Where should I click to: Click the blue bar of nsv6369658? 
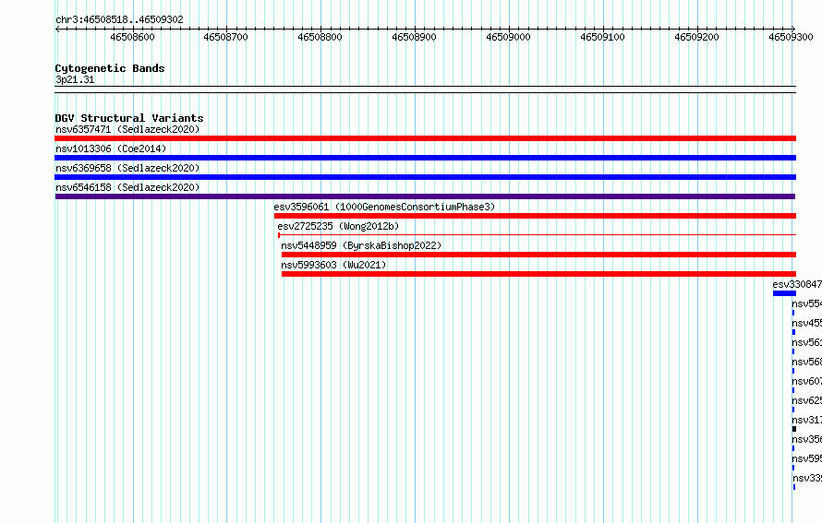click(x=425, y=177)
